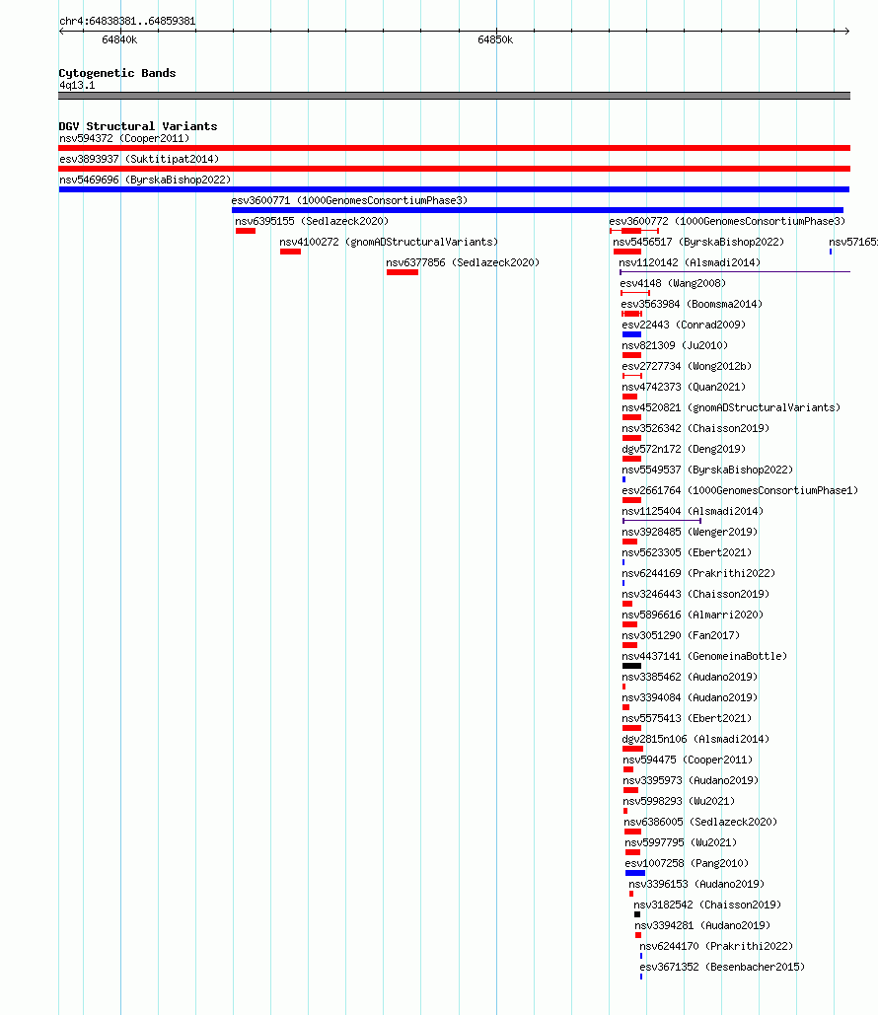Screen dimensions: 878x1015
Task: Select nsv3394281 (Audano2019) label
Action: [x=702, y=925]
